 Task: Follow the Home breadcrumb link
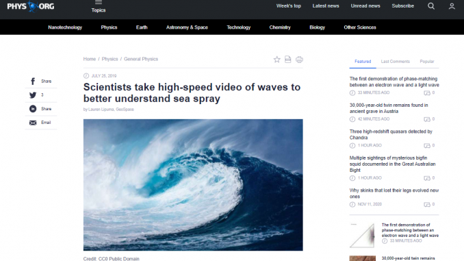point(90,59)
